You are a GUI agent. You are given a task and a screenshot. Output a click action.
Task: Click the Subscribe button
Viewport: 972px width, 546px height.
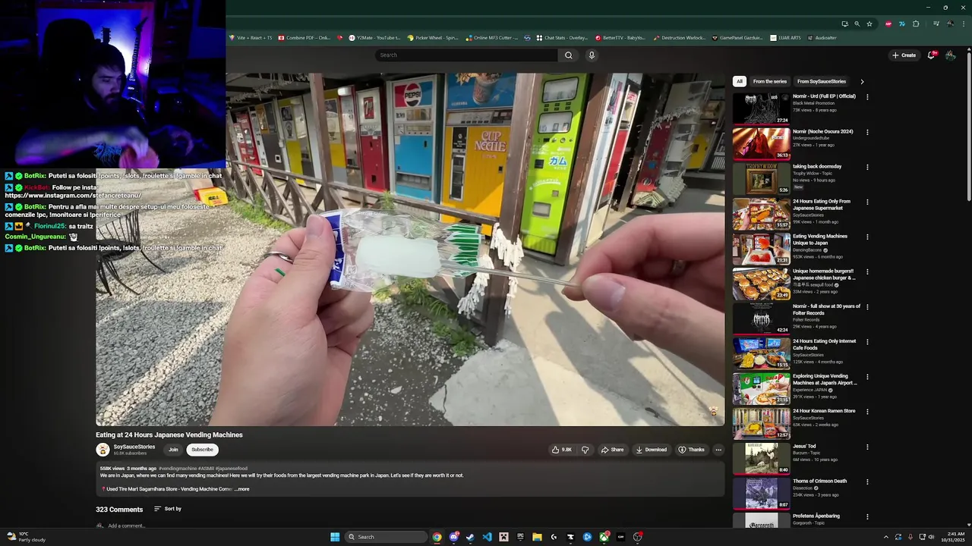tap(202, 450)
